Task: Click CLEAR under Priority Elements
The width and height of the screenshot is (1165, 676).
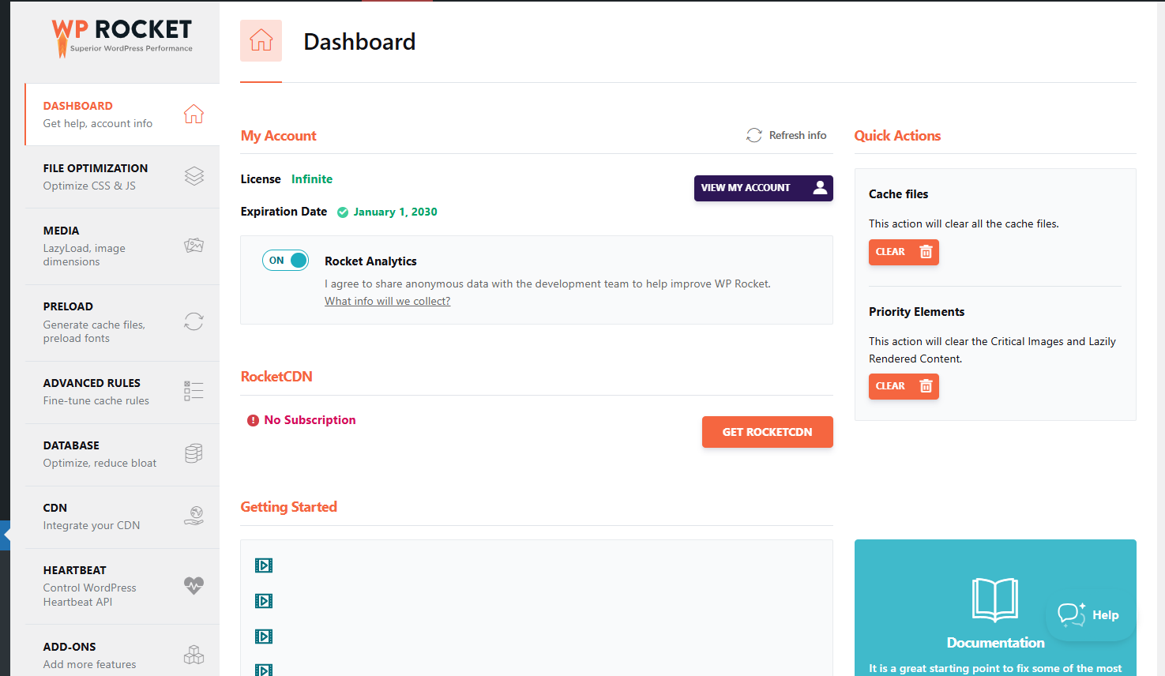Action: point(904,386)
